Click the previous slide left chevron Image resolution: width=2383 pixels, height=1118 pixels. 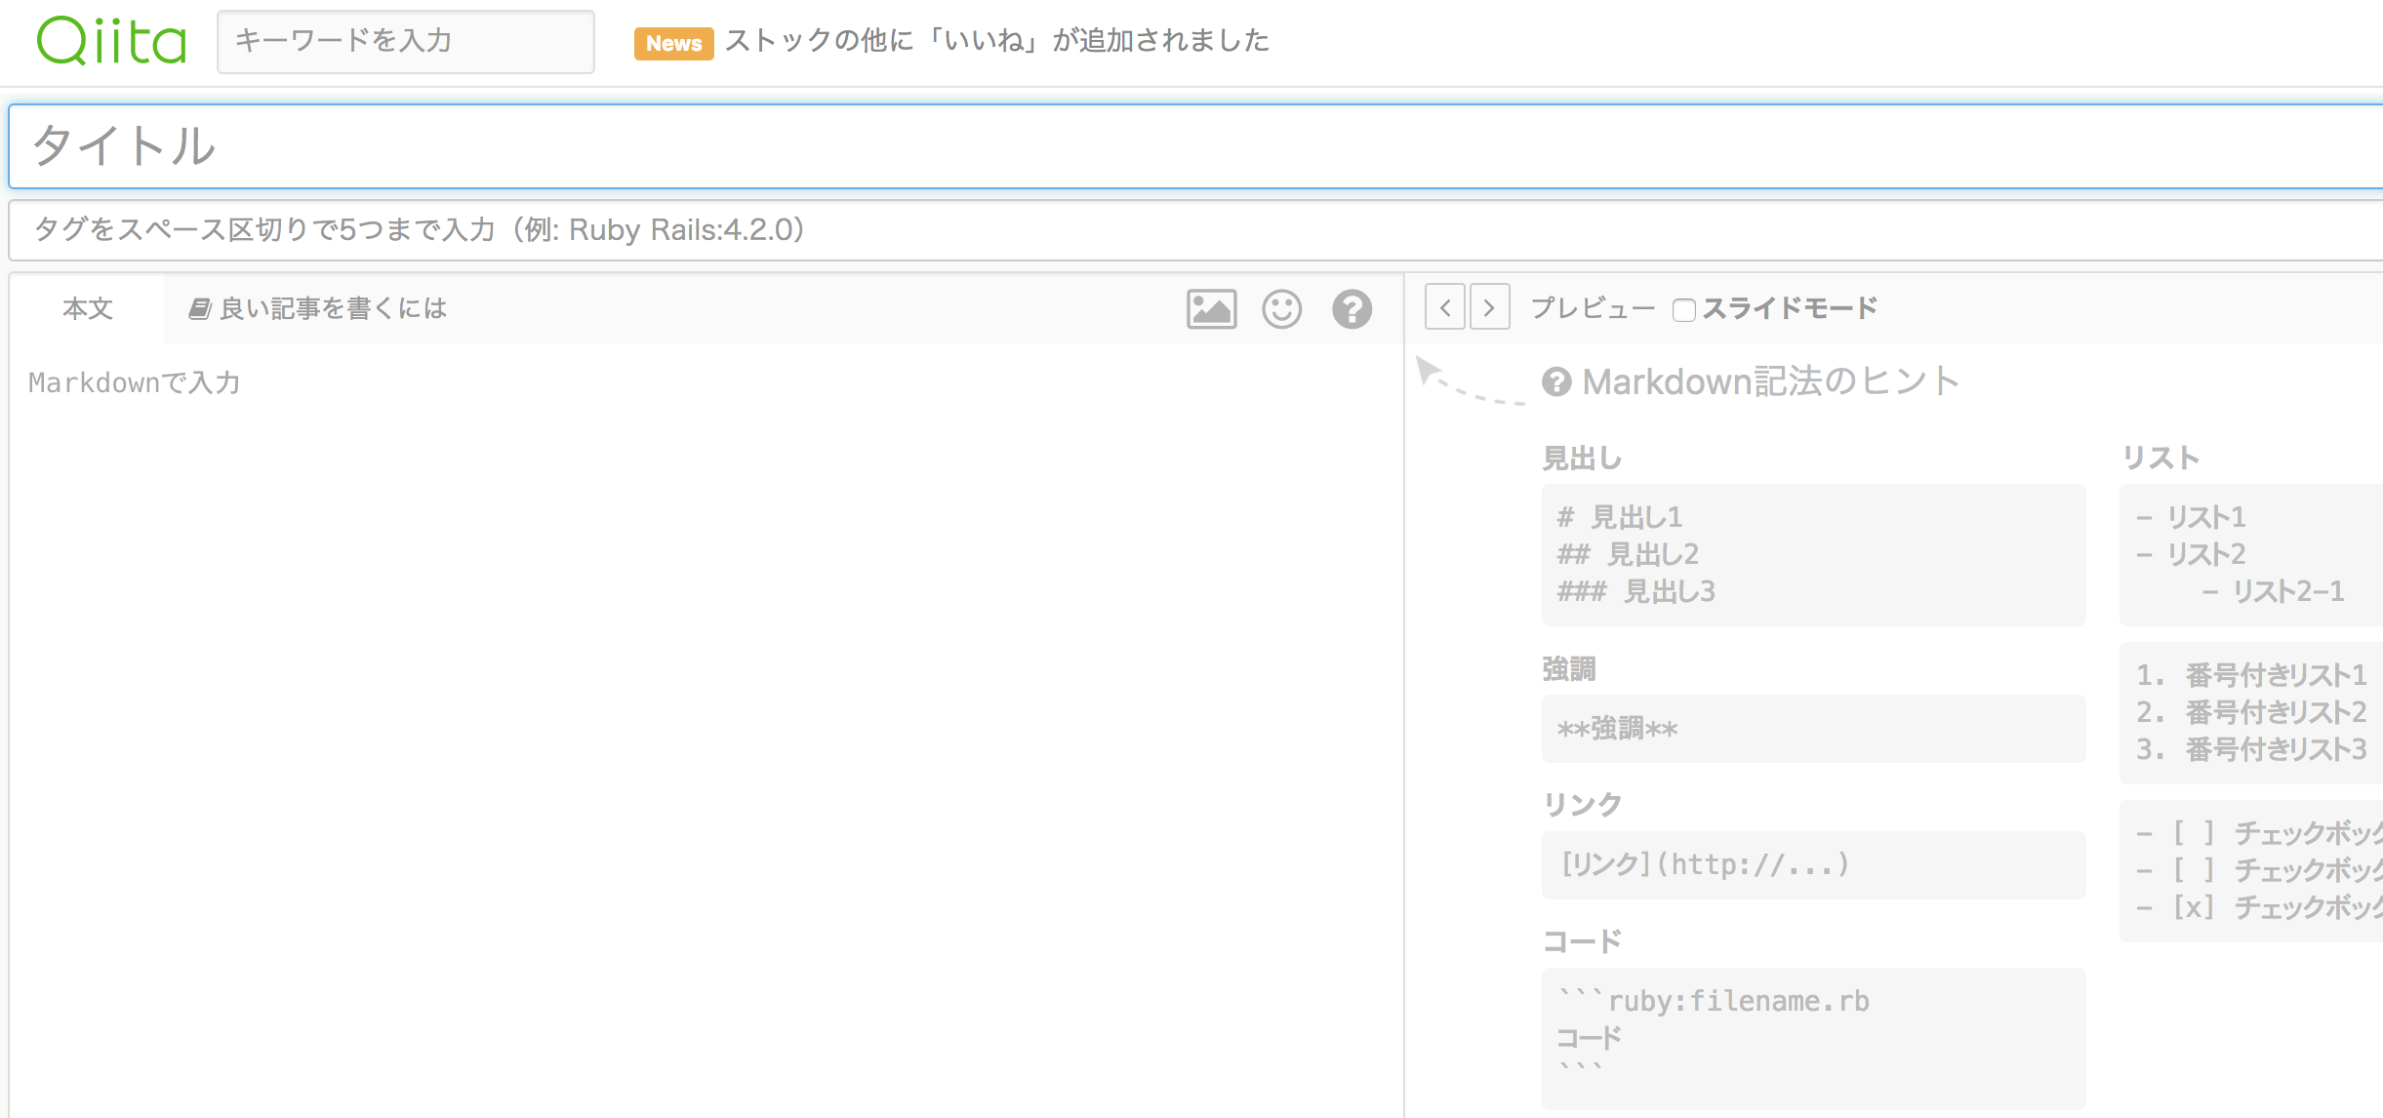click(1444, 307)
